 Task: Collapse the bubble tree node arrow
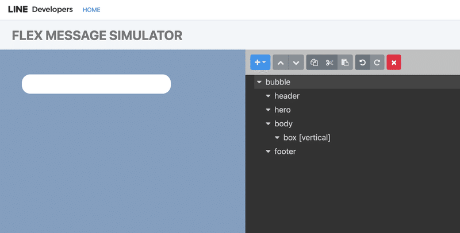pos(259,82)
